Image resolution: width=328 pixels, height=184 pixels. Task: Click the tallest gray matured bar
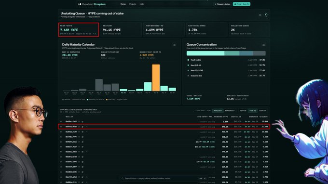(99, 85)
